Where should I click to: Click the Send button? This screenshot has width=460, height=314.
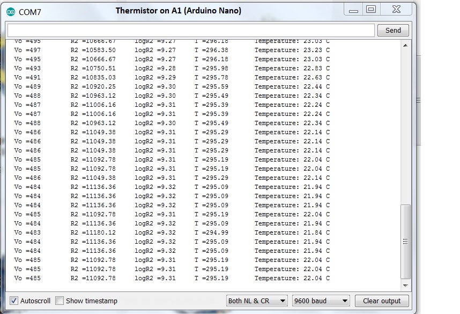point(393,30)
